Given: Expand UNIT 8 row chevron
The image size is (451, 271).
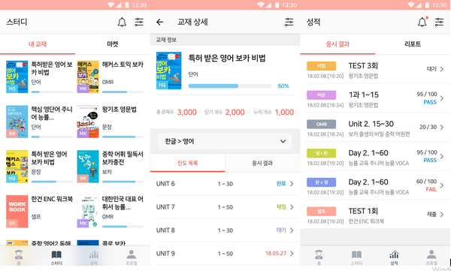Looking at the screenshot, I should tap(292, 230).
